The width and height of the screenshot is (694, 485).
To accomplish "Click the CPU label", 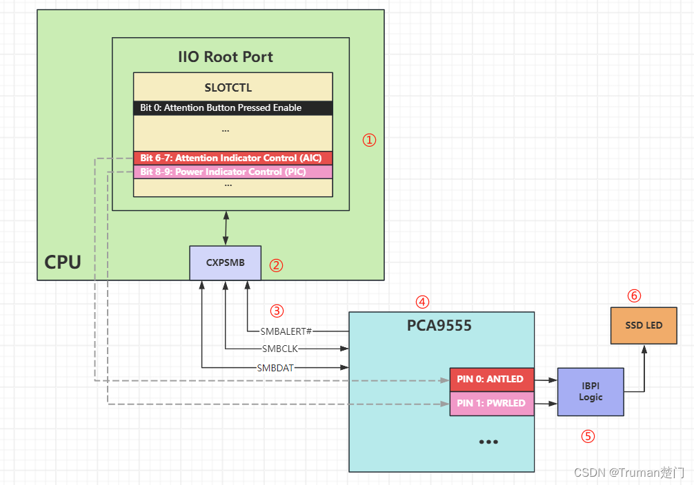I will [x=62, y=262].
